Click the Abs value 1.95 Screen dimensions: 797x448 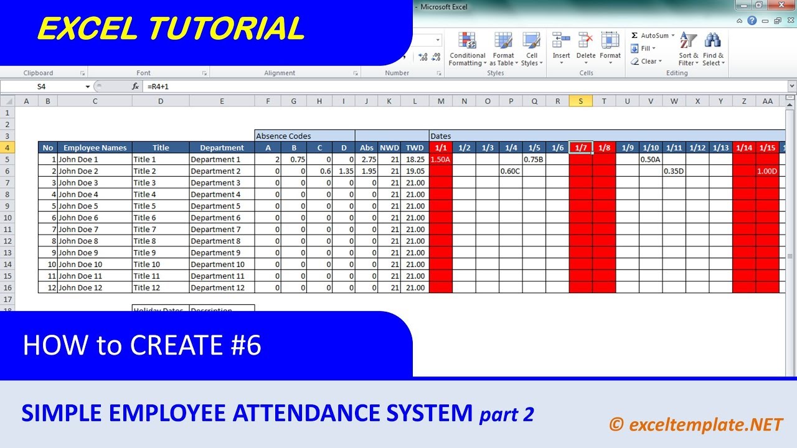tap(367, 171)
